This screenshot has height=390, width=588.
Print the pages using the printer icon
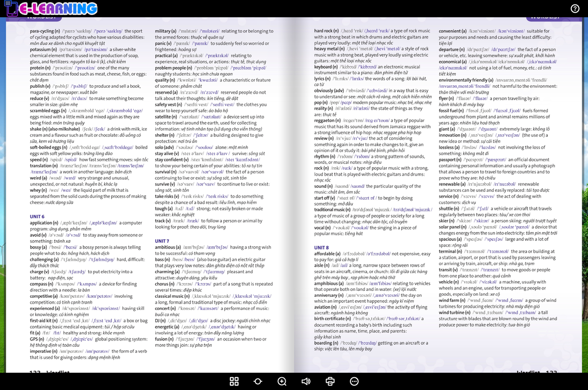click(x=330, y=381)
